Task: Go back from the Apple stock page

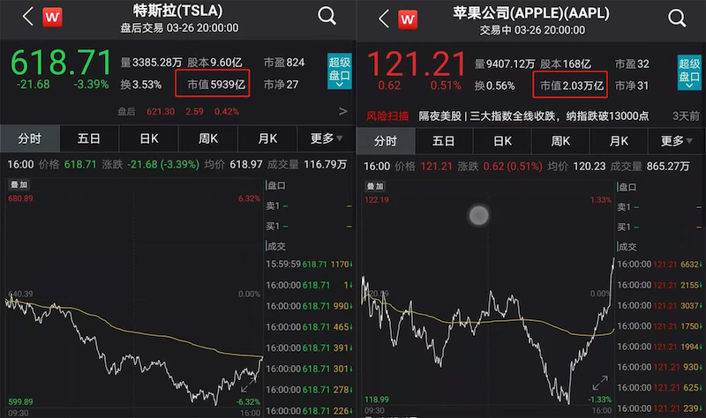Action: [383, 19]
